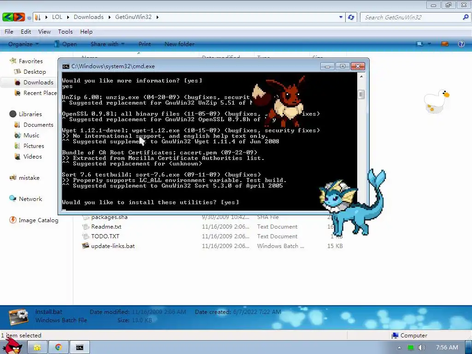Click the Music library icon

[x=18, y=135]
